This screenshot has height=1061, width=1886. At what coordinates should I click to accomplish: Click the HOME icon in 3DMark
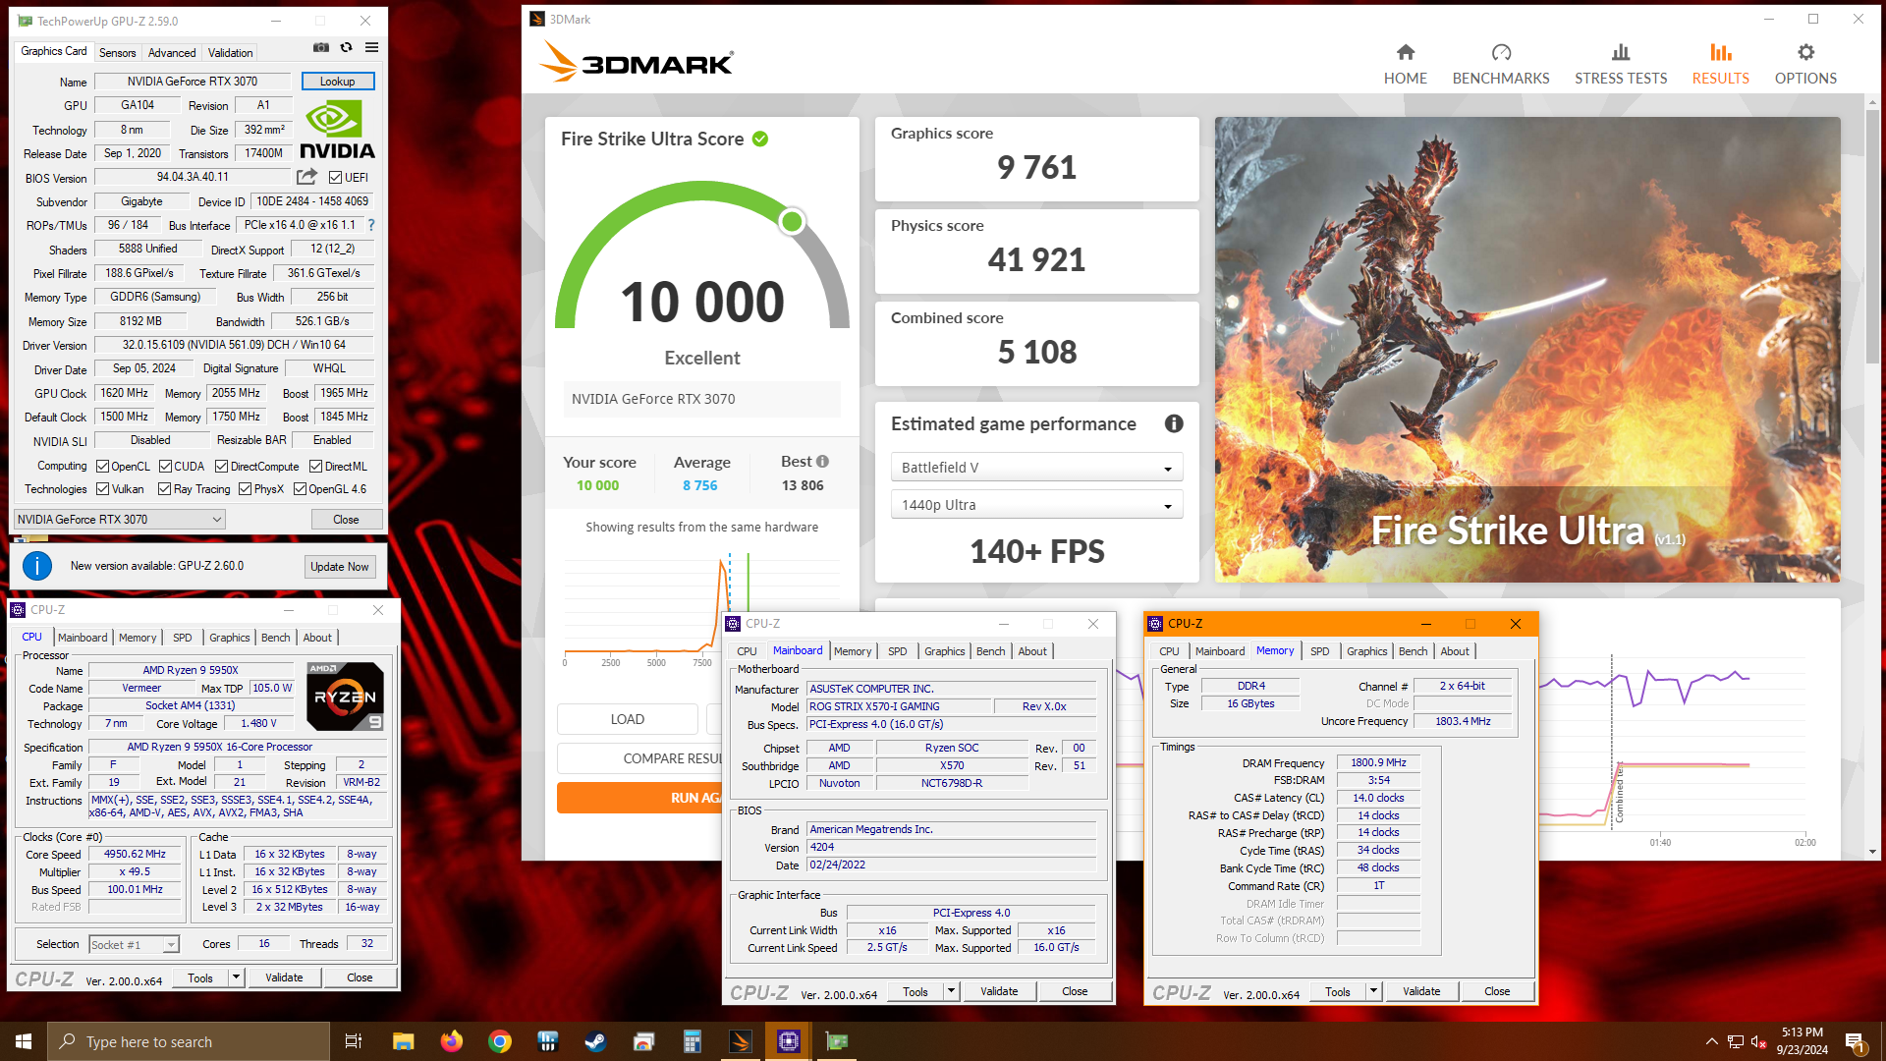1405,52
